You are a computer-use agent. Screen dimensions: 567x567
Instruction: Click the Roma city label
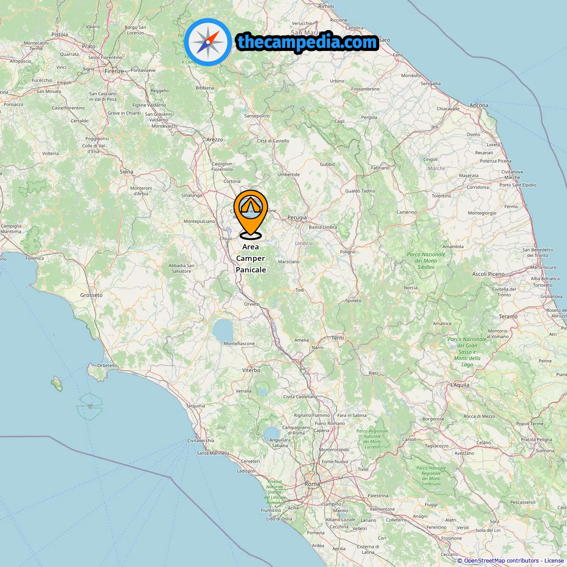pos(312,484)
